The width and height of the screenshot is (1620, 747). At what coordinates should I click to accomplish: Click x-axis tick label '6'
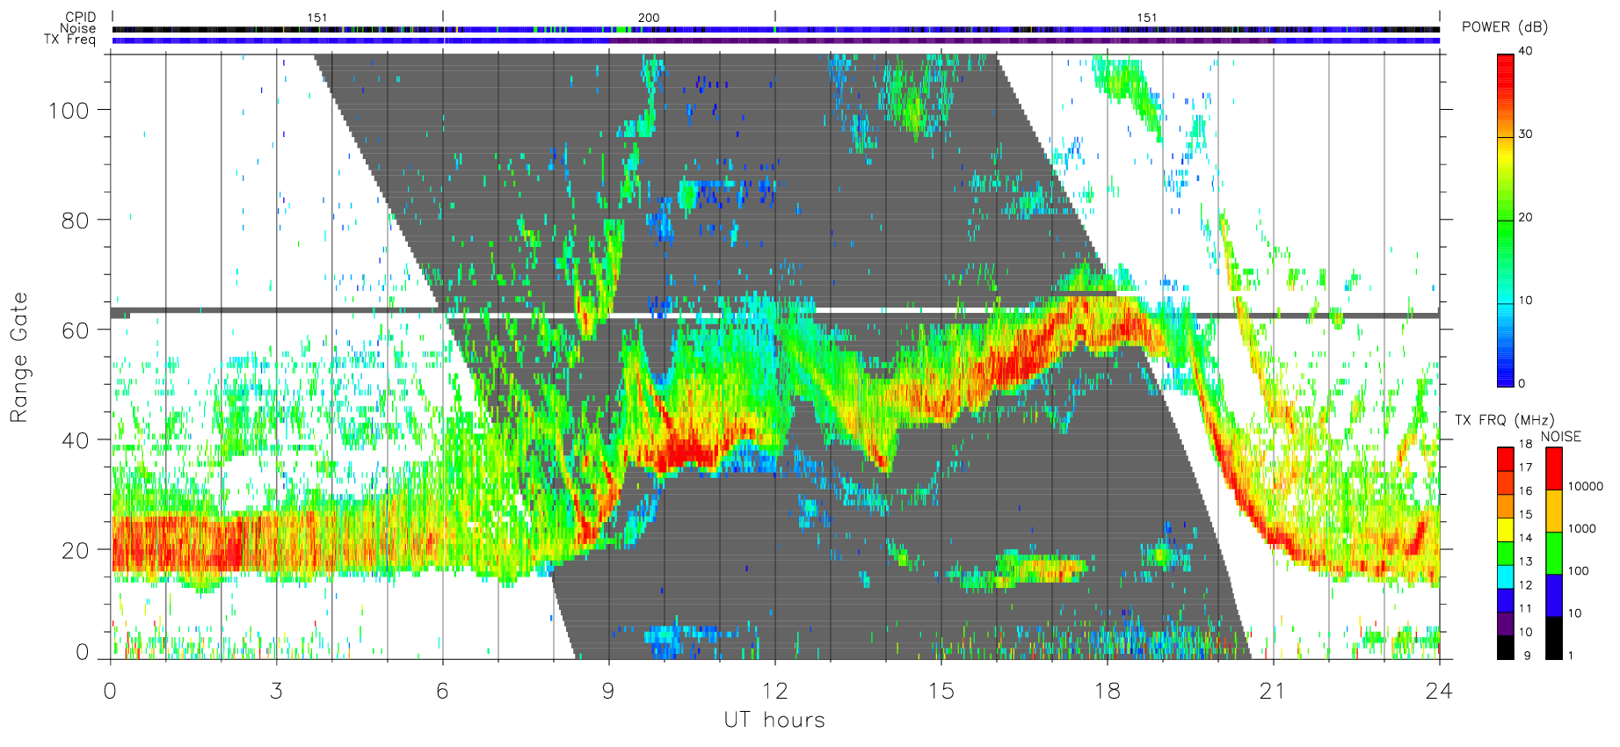point(442,691)
